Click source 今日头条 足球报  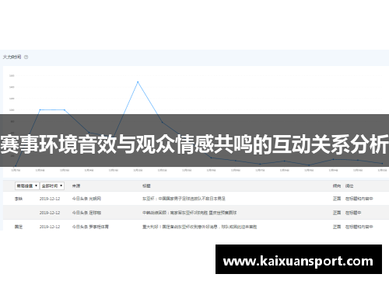coord(86,213)
